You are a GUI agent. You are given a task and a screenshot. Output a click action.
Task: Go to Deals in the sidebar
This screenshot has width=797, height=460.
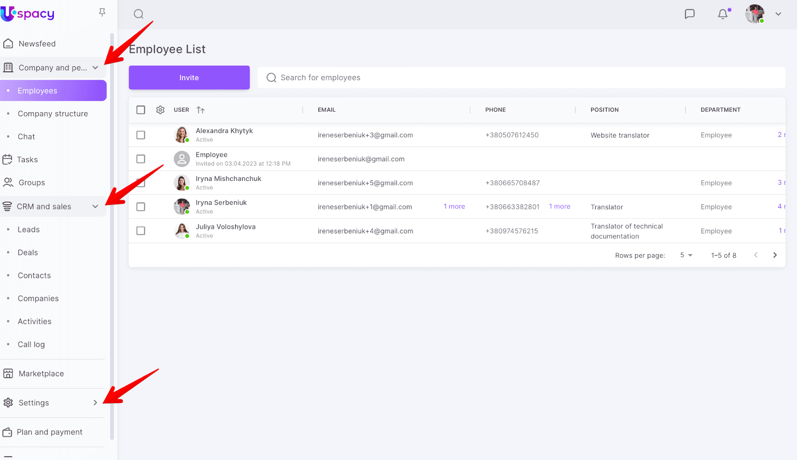click(x=28, y=253)
